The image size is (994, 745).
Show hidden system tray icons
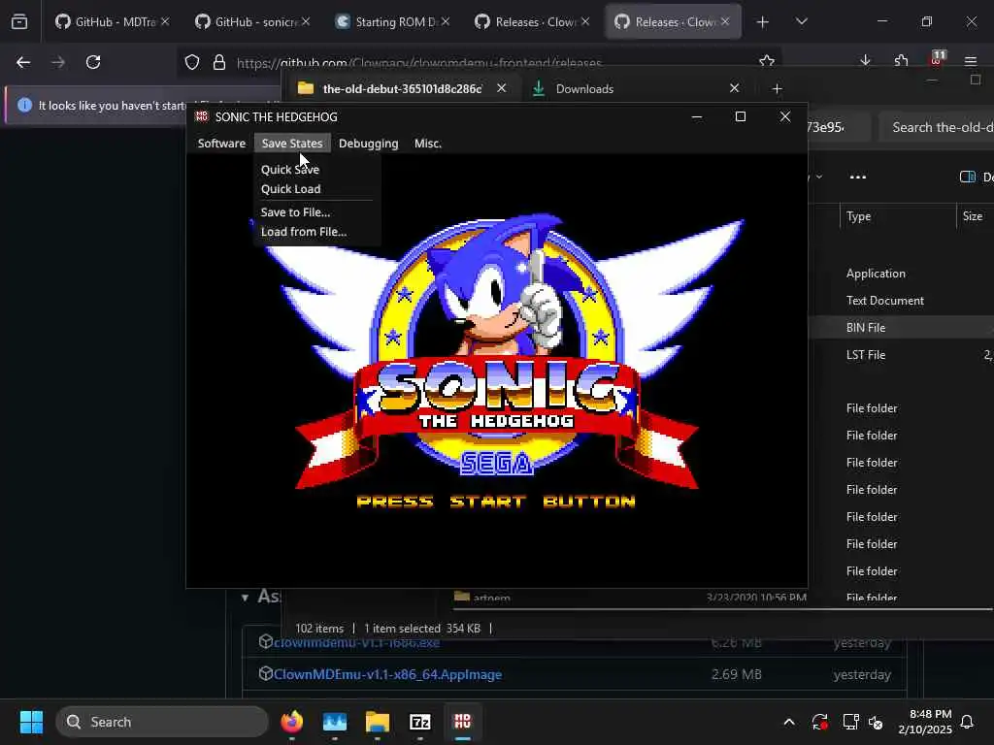[x=789, y=722]
